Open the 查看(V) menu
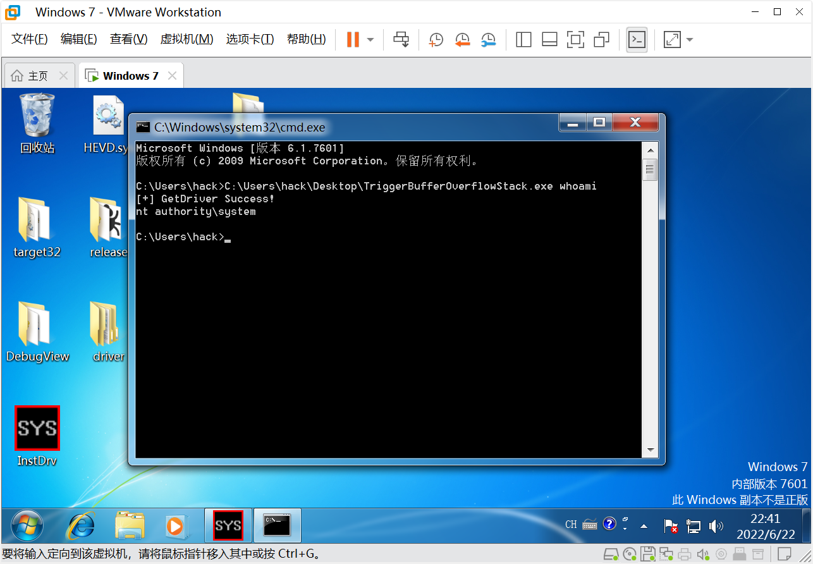813x564 pixels. (x=128, y=39)
